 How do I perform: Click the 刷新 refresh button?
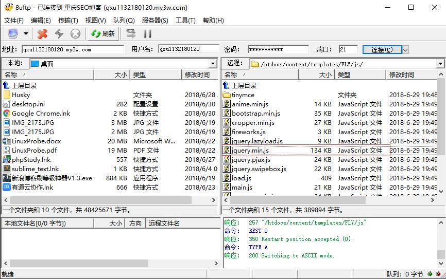point(103,34)
